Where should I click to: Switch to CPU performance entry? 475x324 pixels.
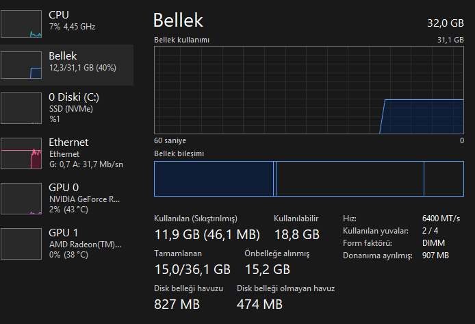click(66, 24)
